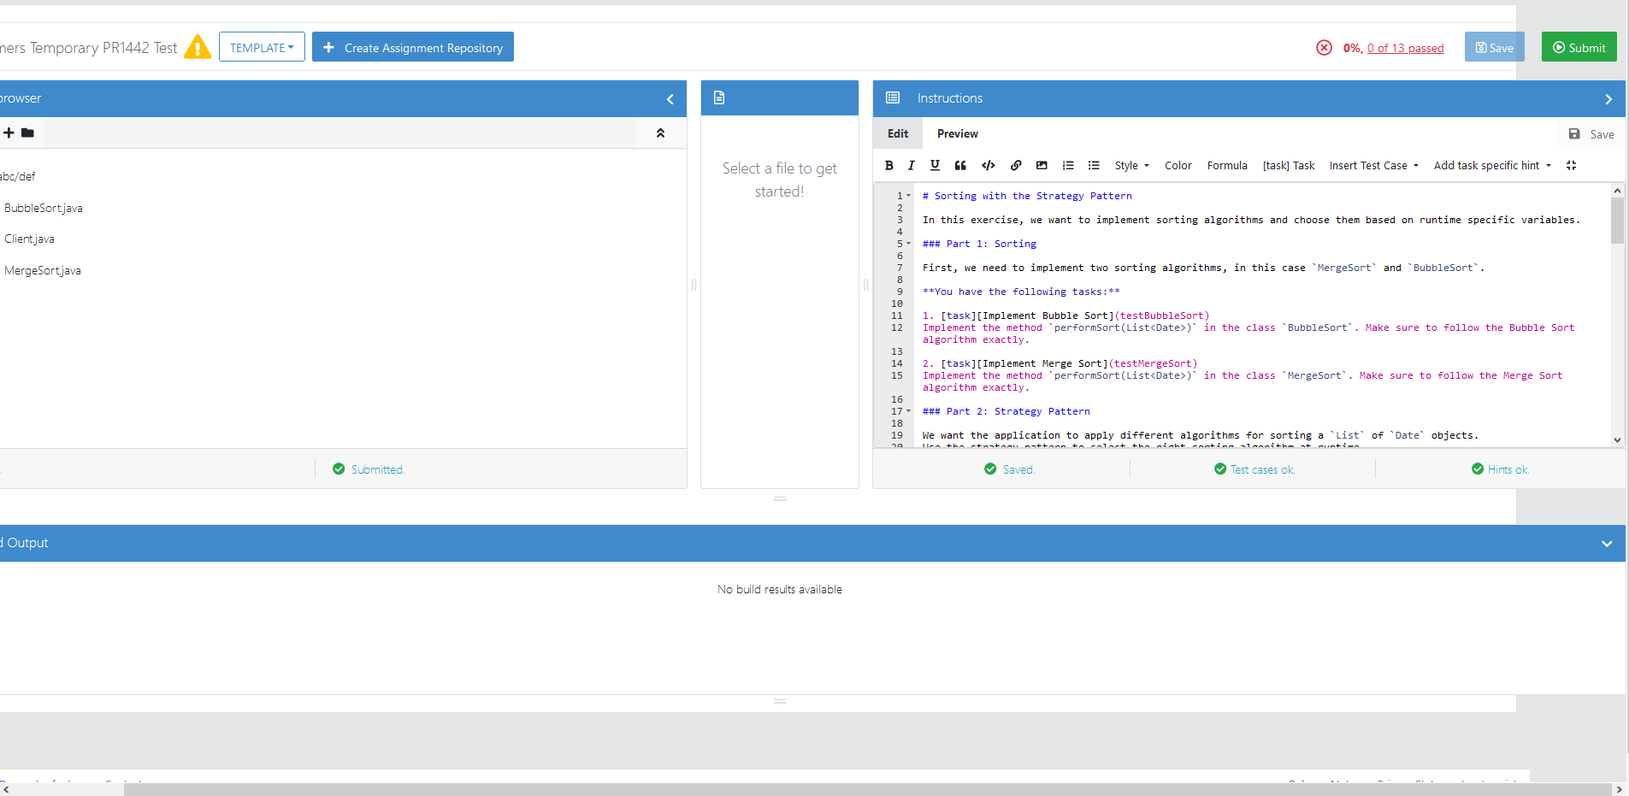Click Create Assignment Repository

pos(413,47)
